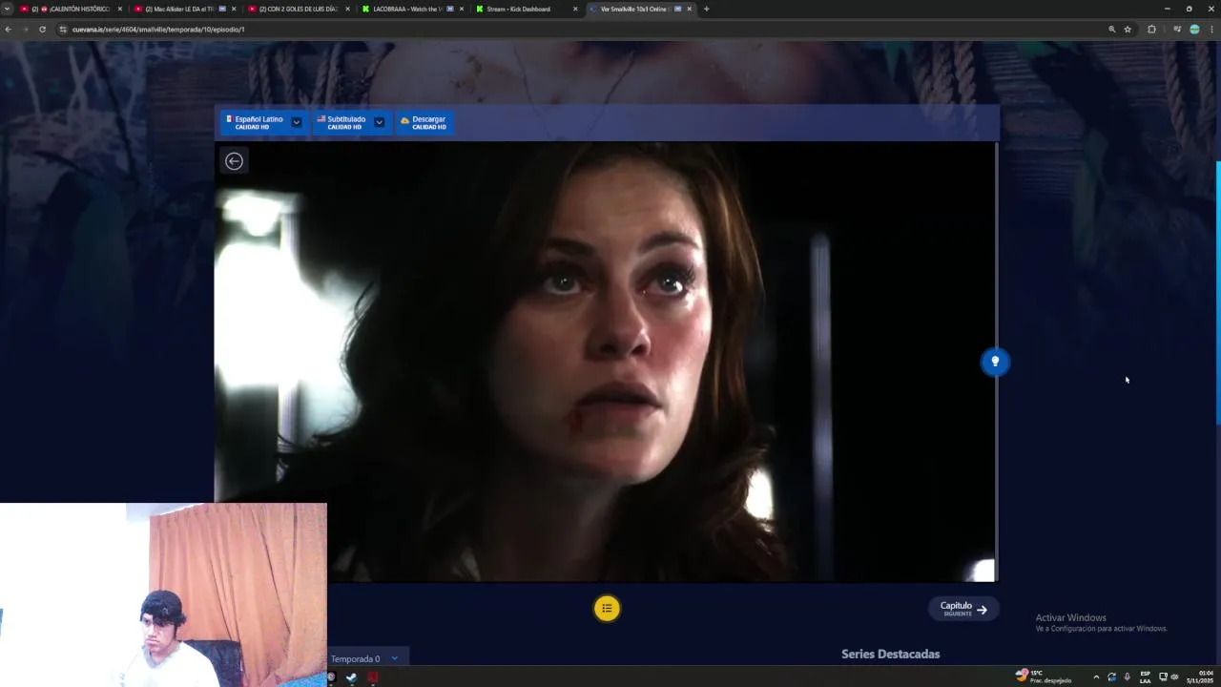Open the browser extensions puzzle icon
Image resolution: width=1221 pixels, height=687 pixels.
1151,30
